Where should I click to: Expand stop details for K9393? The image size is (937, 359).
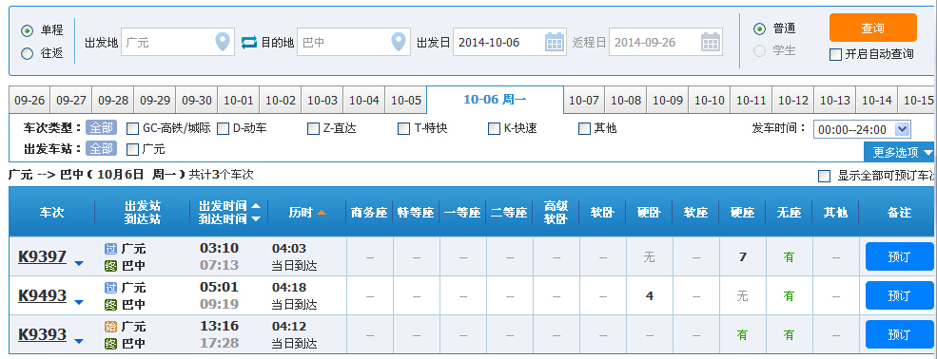pyautogui.click(x=78, y=341)
